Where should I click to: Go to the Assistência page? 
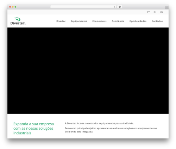[118, 21]
